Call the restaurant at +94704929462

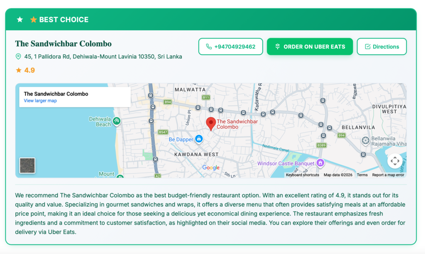click(230, 47)
